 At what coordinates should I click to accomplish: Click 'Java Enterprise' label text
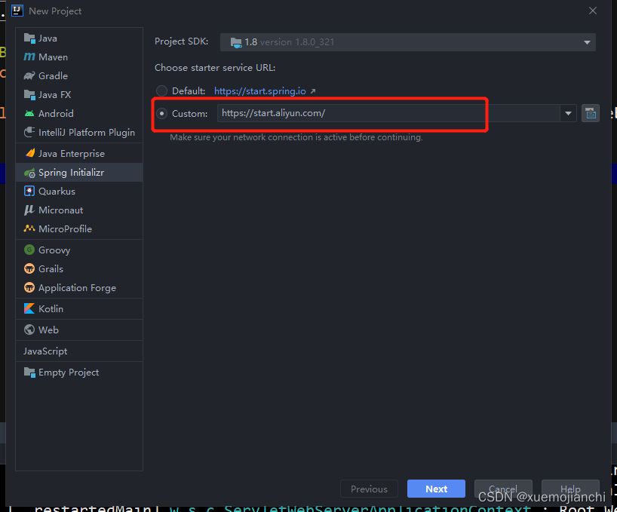(72, 154)
